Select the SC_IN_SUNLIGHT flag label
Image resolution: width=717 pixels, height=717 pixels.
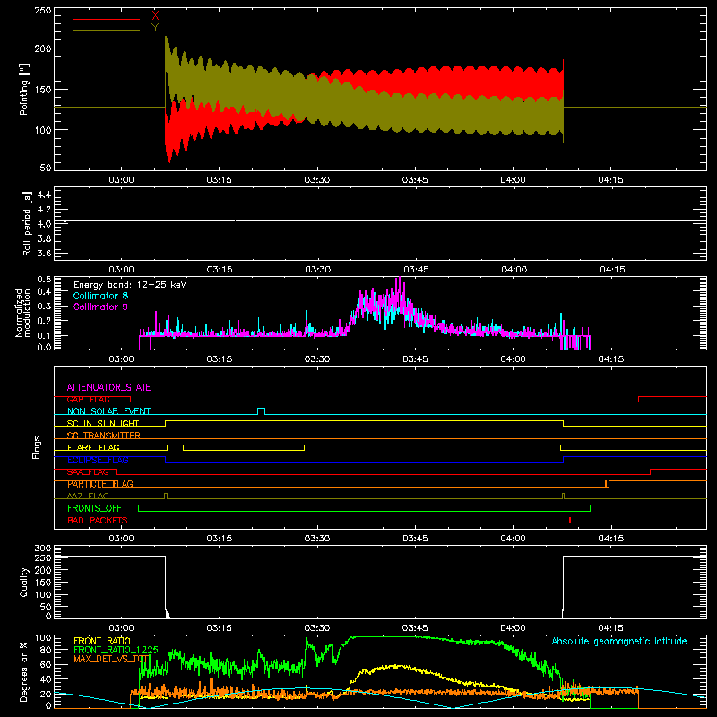103,423
